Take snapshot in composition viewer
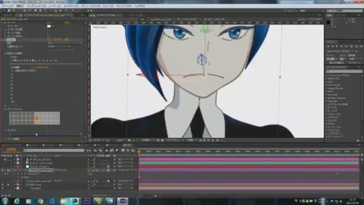The width and height of the screenshot is (364, 205). (129, 140)
